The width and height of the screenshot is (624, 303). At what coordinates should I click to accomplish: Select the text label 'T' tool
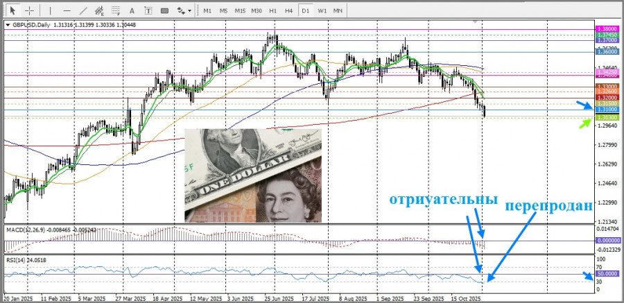pyautogui.click(x=148, y=11)
